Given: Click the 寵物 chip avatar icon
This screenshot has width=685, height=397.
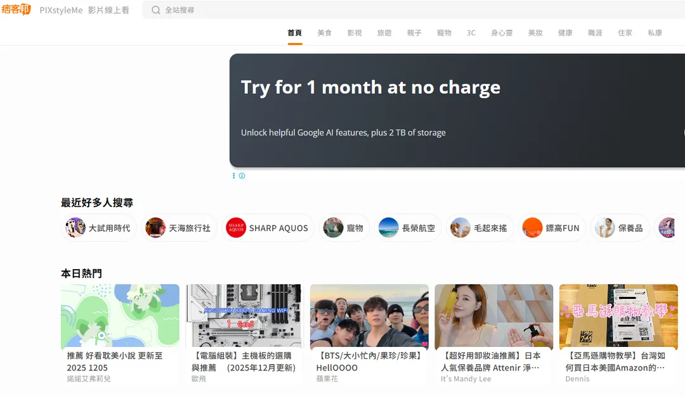Looking at the screenshot, I should [x=334, y=228].
